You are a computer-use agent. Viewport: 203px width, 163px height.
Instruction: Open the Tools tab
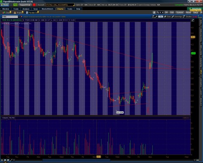tap(70, 9)
